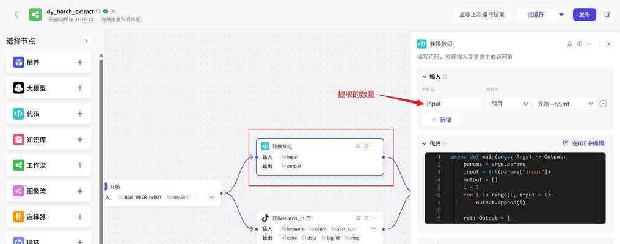Click keyword tag in 开始 node

(178, 197)
